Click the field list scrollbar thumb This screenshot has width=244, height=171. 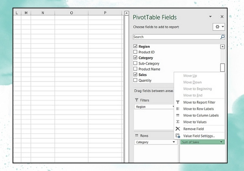222,68
